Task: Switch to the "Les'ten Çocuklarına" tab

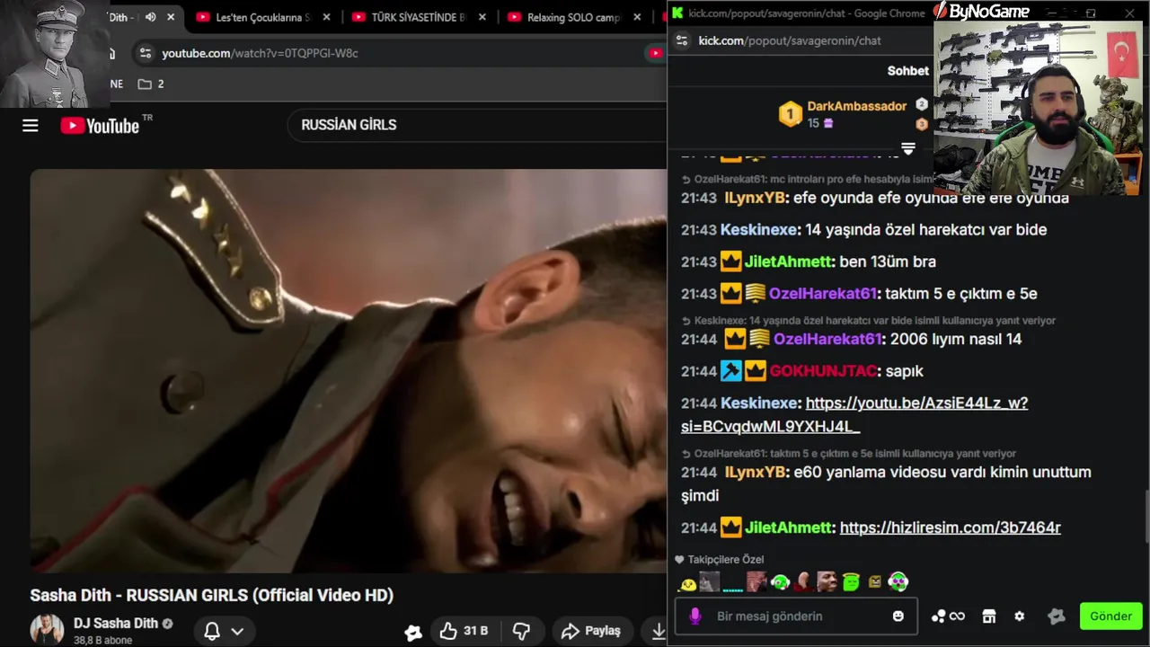Action: coord(263,17)
